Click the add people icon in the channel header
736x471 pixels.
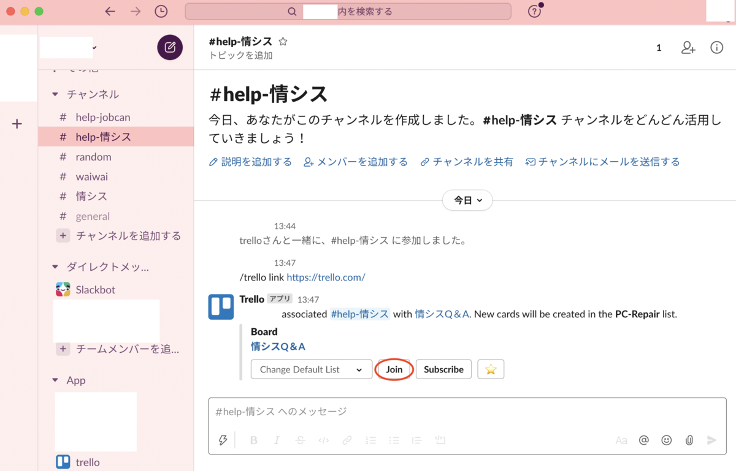(x=688, y=47)
